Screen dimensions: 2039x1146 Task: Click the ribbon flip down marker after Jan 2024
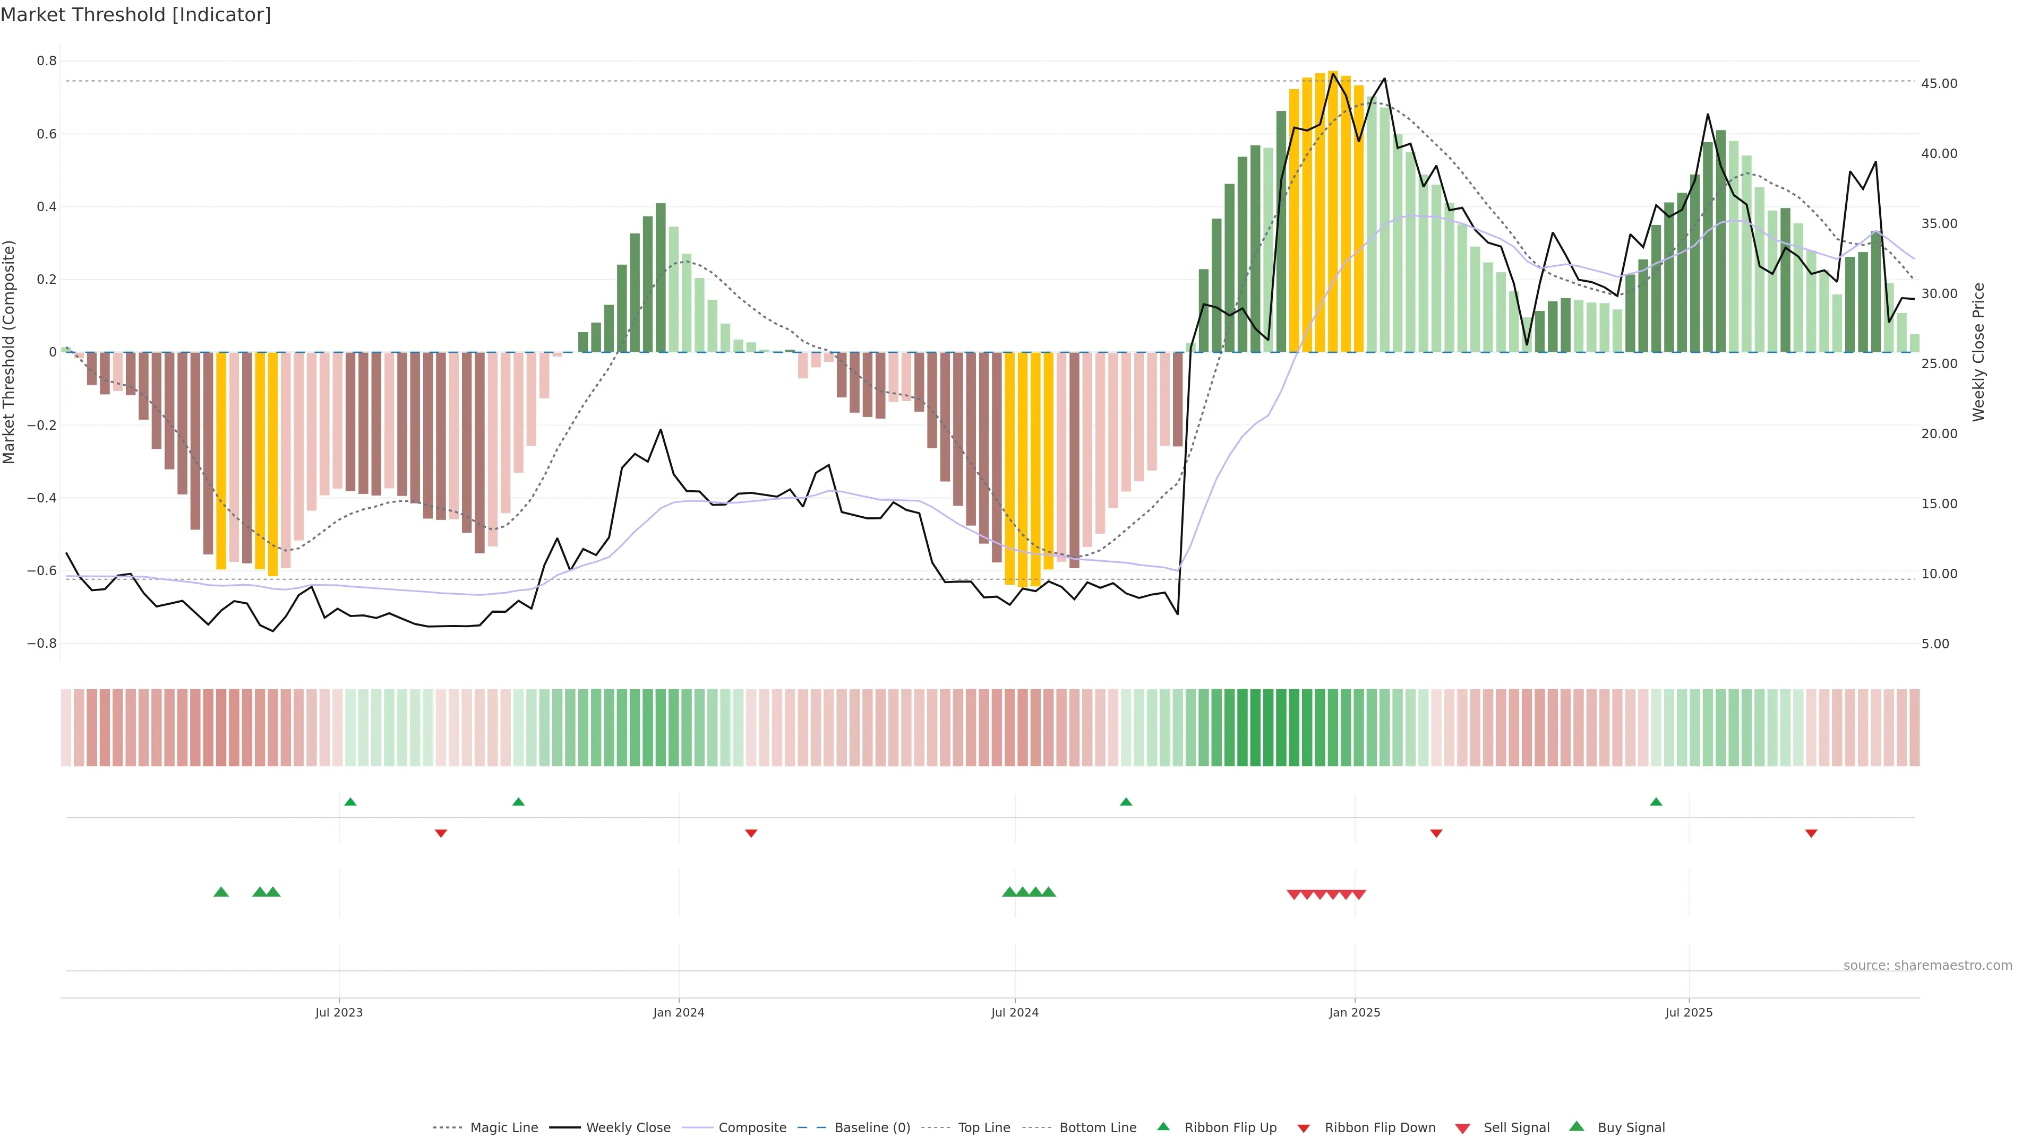pos(751,833)
